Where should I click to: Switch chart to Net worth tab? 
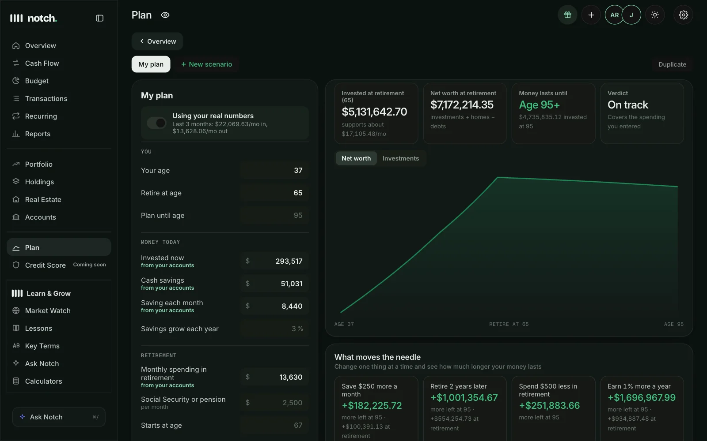pos(356,158)
